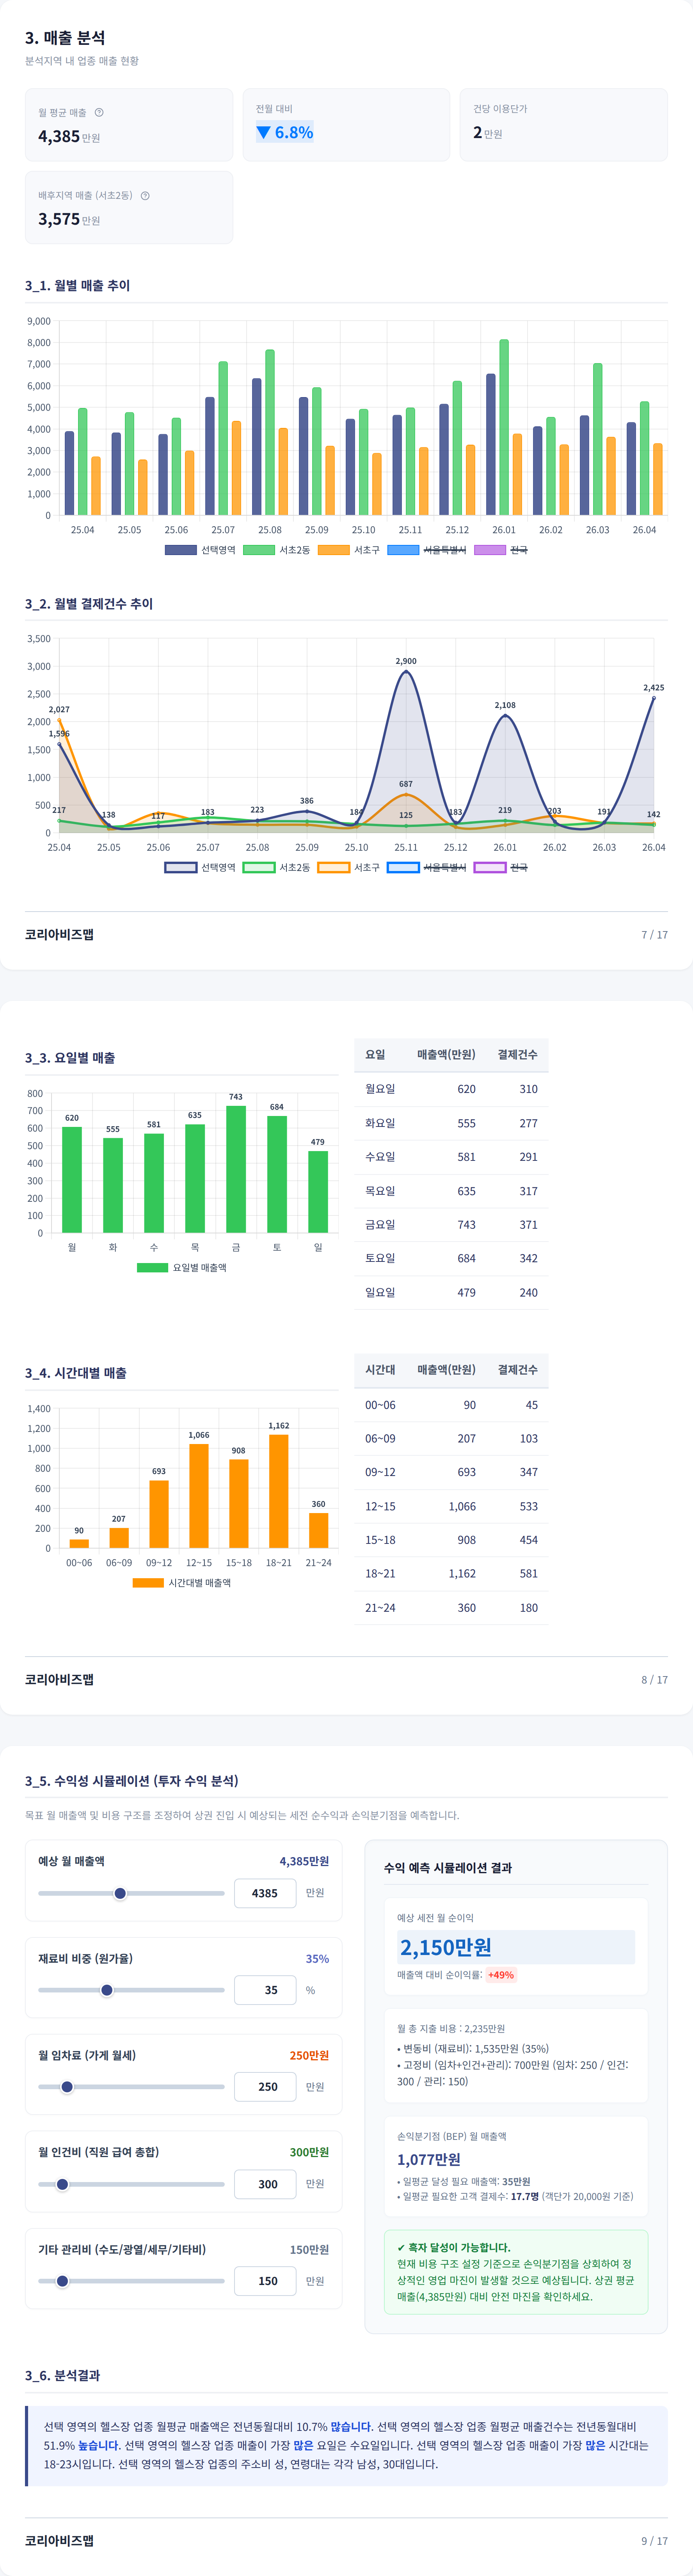Click the 9 / 17 page number
Image resolution: width=693 pixels, height=2576 pixels.
coord(655,2541)
